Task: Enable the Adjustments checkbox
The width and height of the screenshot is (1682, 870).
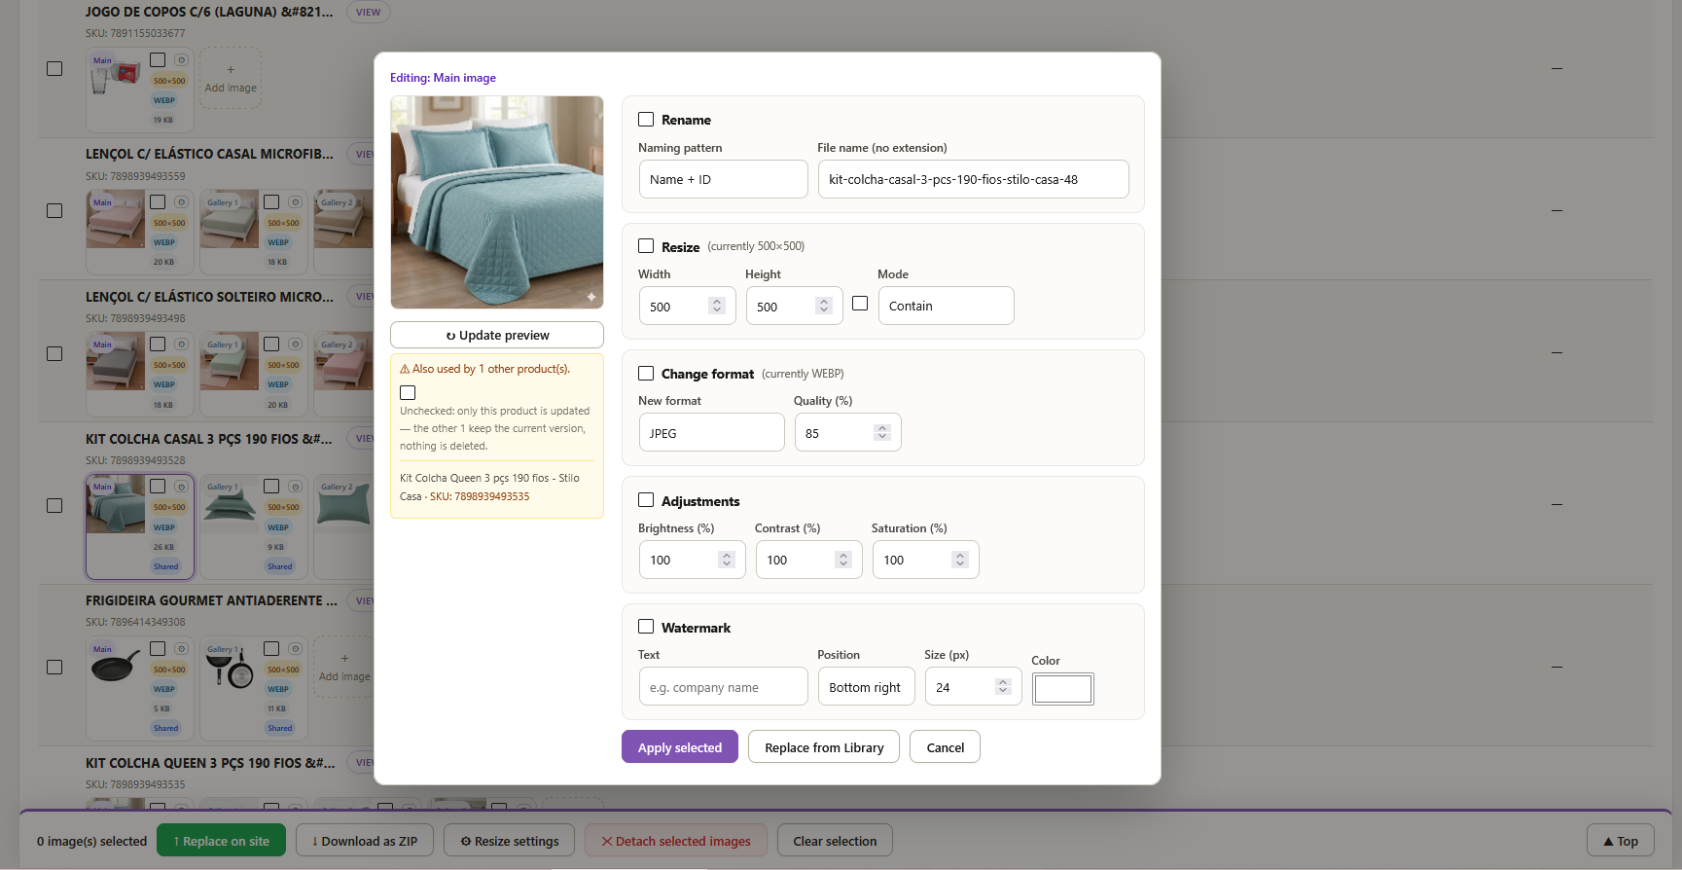Action: coord(646,500)
